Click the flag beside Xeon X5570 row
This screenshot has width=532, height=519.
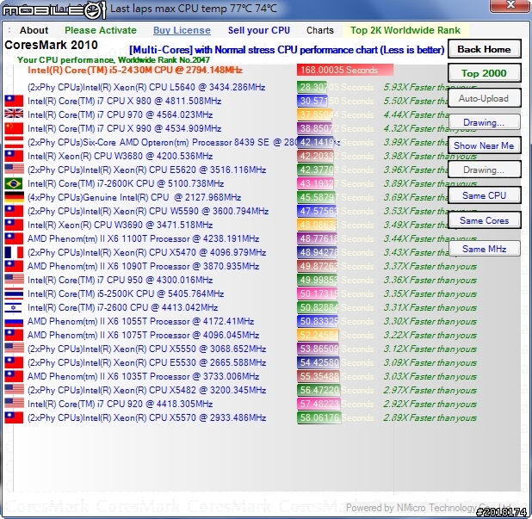tap(14, 417)
